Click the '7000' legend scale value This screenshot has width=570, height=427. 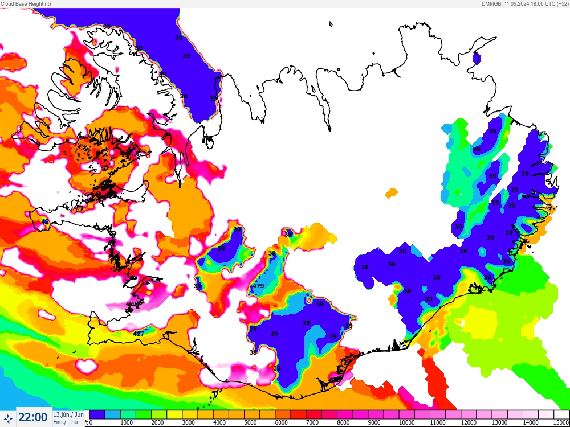tap(312, 422)
